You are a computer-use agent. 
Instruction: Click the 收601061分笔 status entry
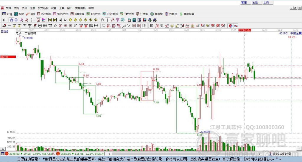[x=282, y=153]
